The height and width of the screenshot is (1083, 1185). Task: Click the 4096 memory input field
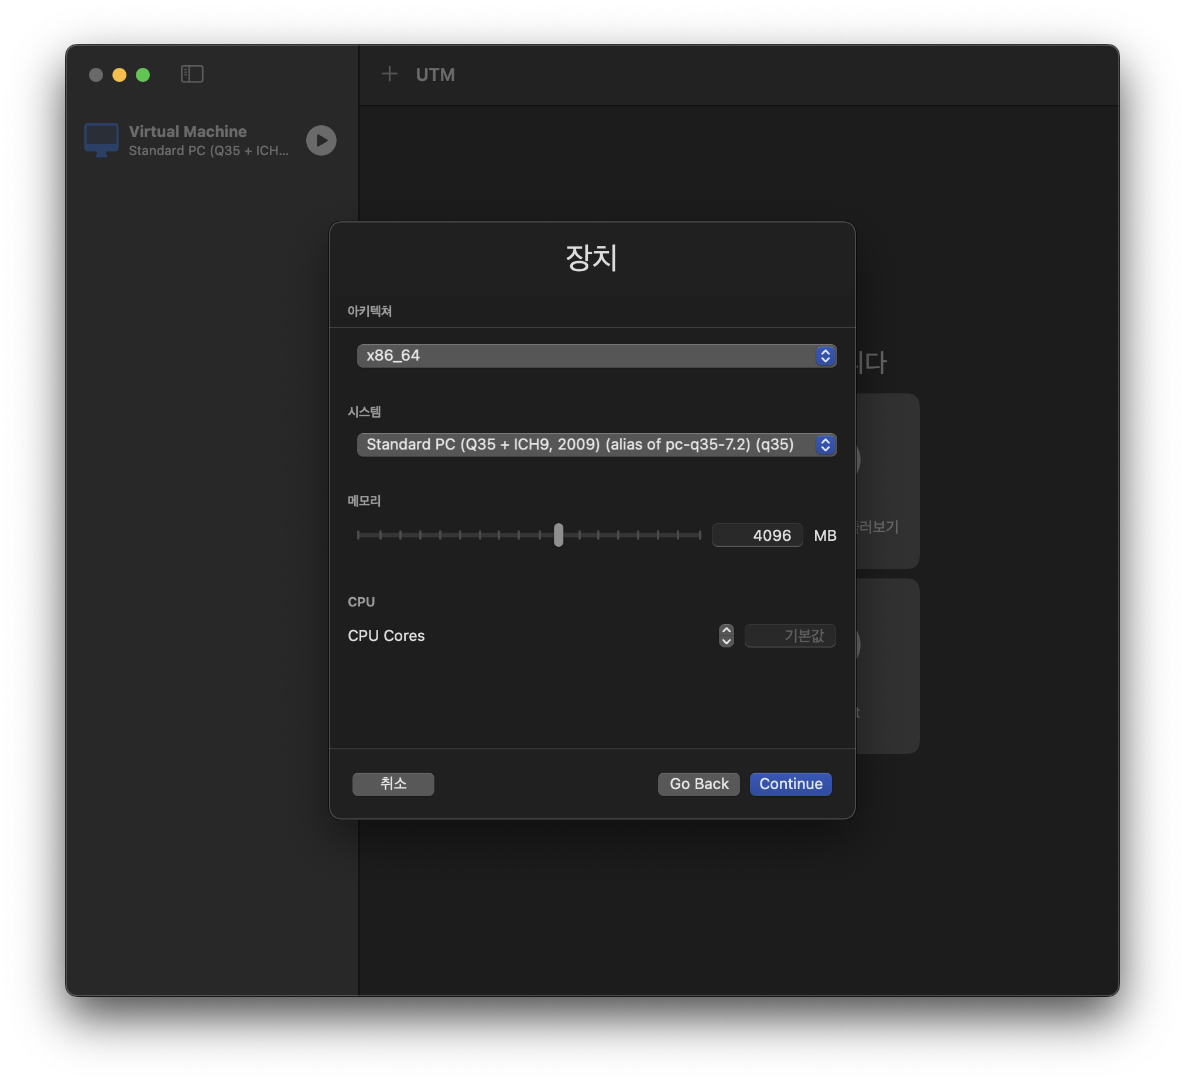(x=757, y=534)
